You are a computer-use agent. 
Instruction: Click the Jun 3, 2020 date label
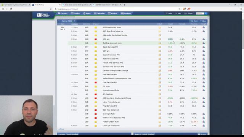tap(67, 21)
